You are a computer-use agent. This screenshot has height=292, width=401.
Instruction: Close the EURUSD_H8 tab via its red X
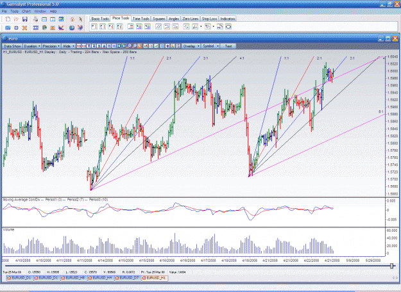[64, 278]
